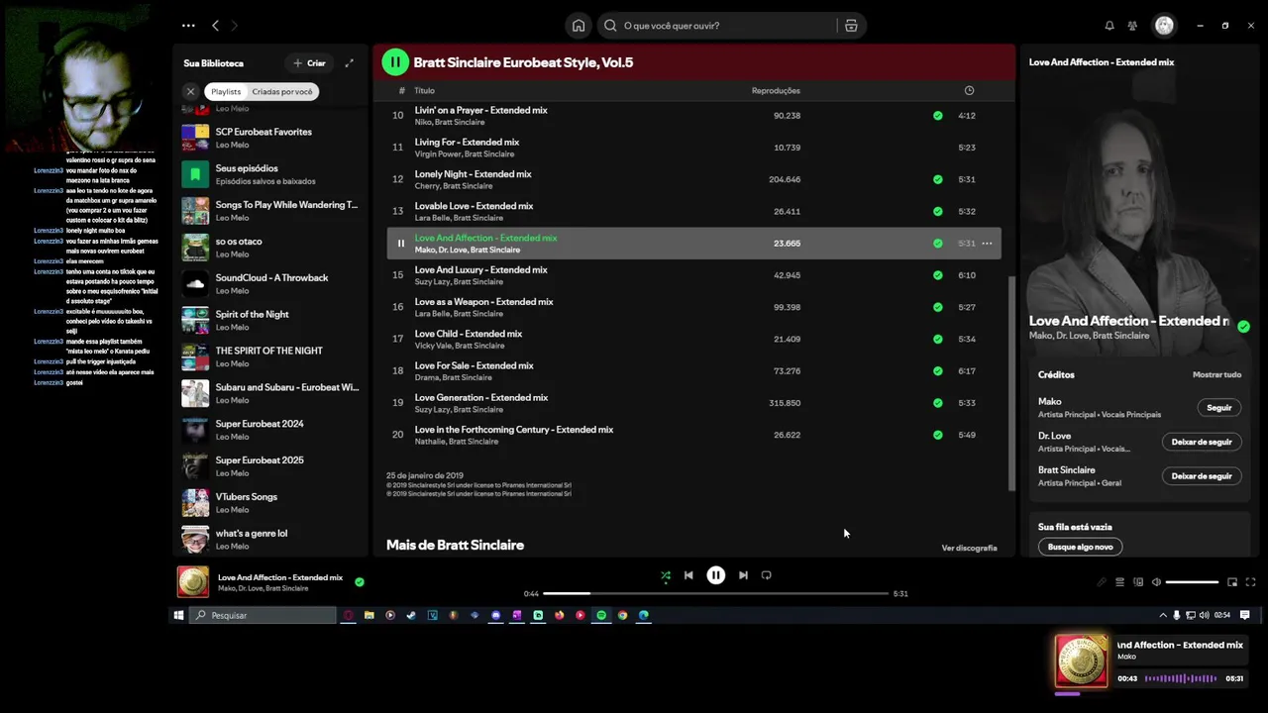Click the track list scrollbar
1268x713 pixels.
coord(1011,383)
